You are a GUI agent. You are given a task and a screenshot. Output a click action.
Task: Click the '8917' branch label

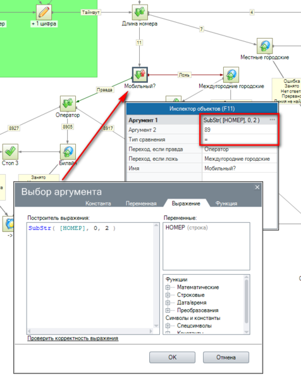(x=108, y=128)
